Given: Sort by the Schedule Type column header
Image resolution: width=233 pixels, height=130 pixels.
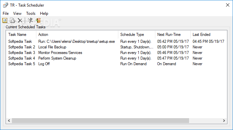Looking at the screenshot, I should [136, 35].
